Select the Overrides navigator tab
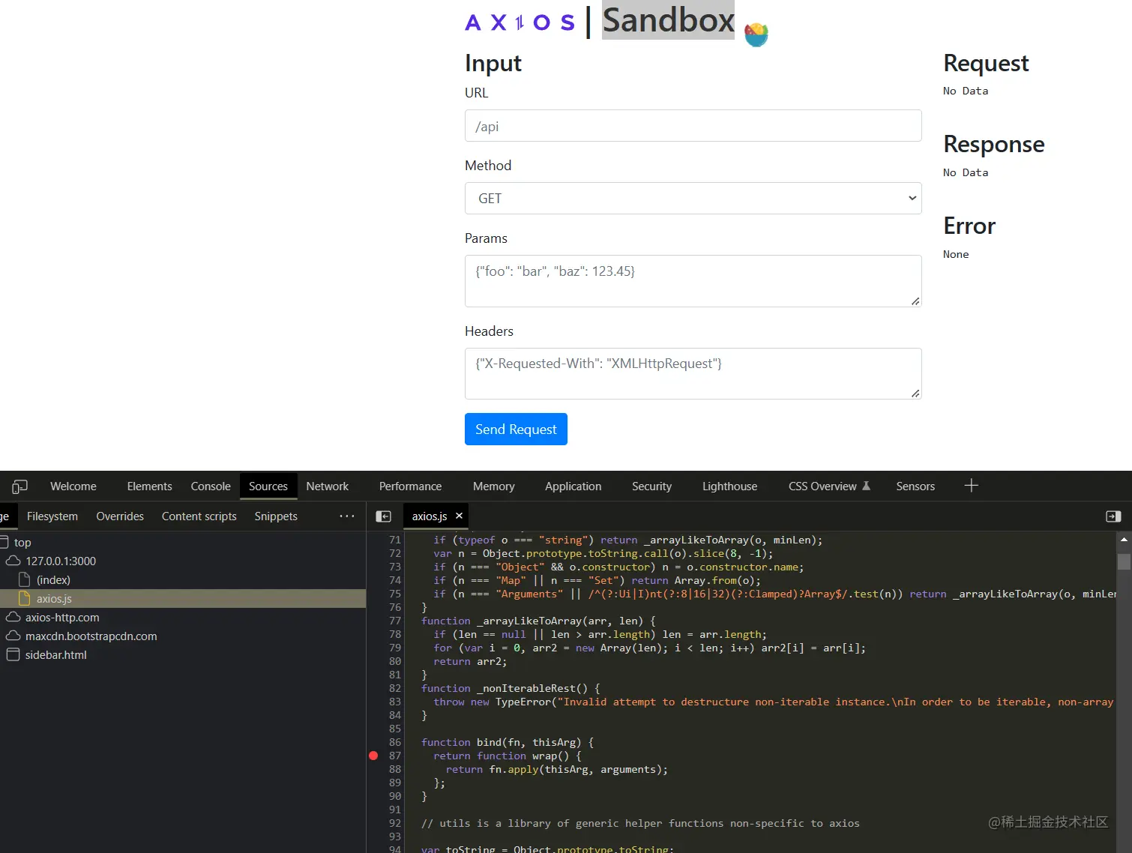 coord(120,516)
